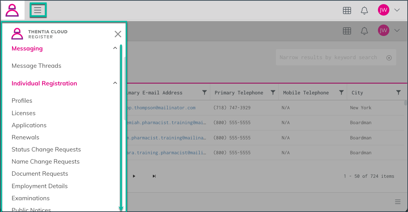Filter the City column

point(398,93)
